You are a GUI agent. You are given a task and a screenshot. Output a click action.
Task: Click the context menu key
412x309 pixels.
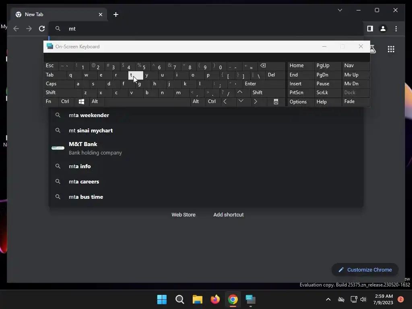(276, 101)
